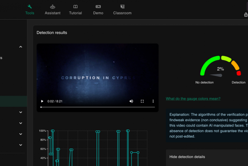Mute the video with the speaker icon
Screen dimensions: 248x166
[x=131, y=101]
